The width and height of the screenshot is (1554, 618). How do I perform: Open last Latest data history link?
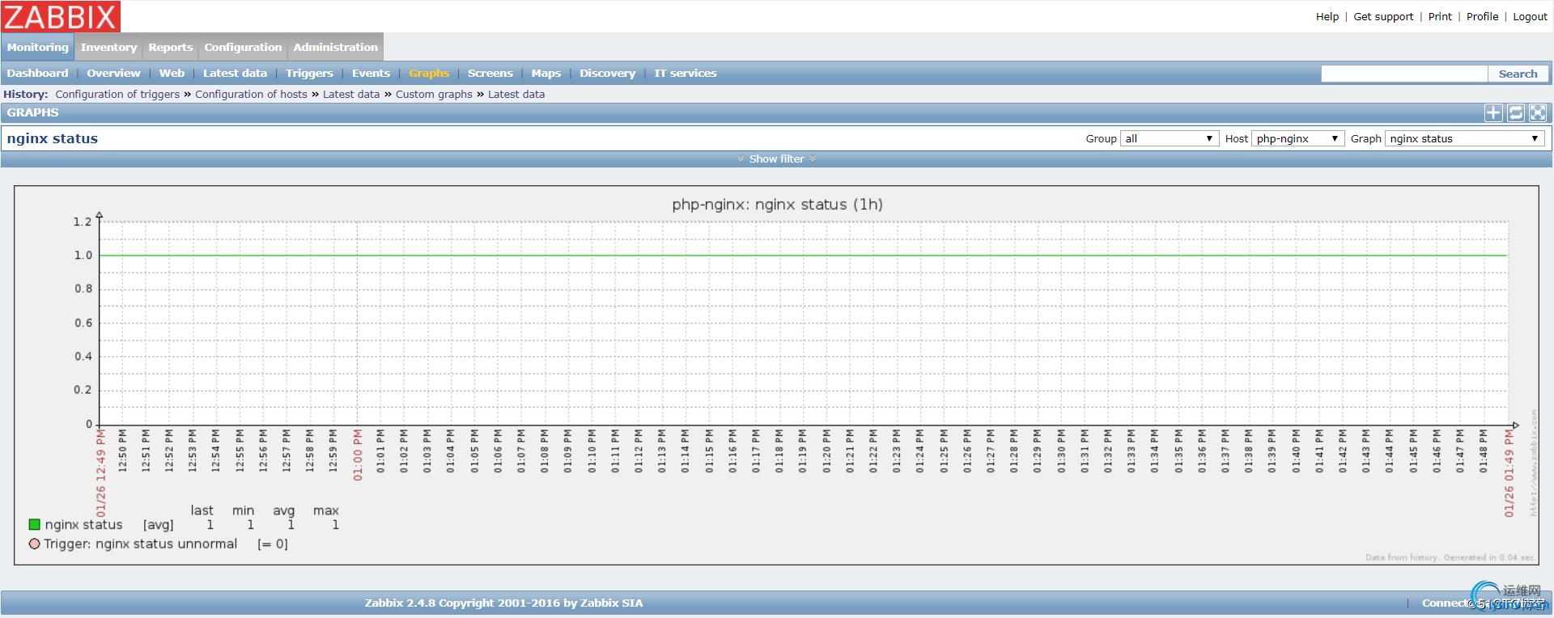(x=516, y=95)
